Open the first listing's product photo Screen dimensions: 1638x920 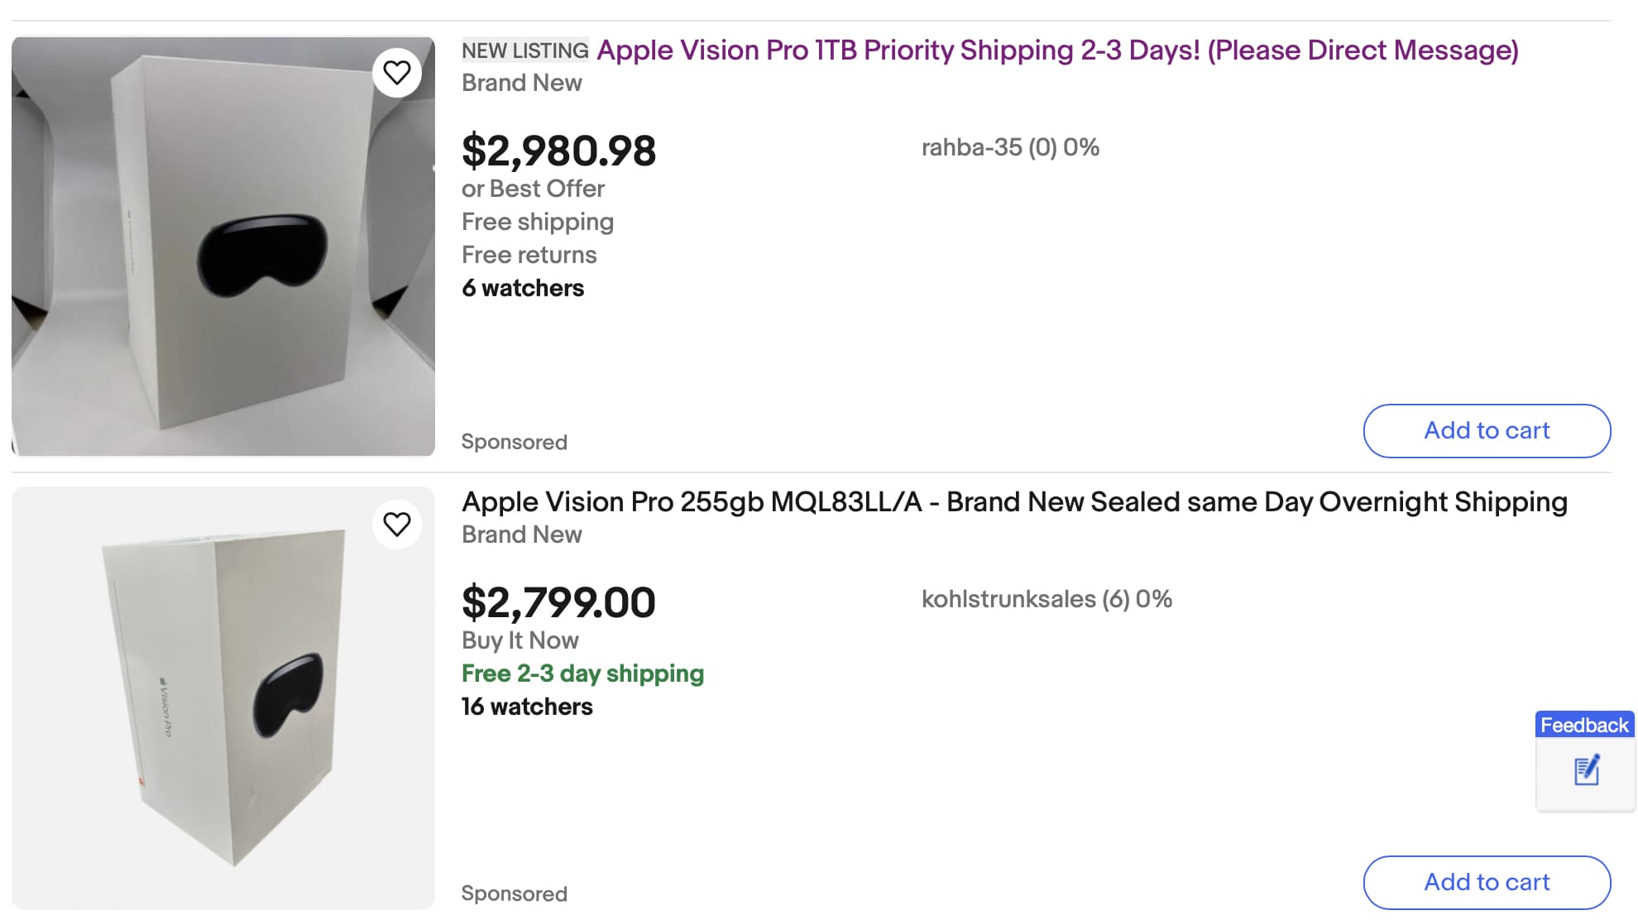click(223, 244)
